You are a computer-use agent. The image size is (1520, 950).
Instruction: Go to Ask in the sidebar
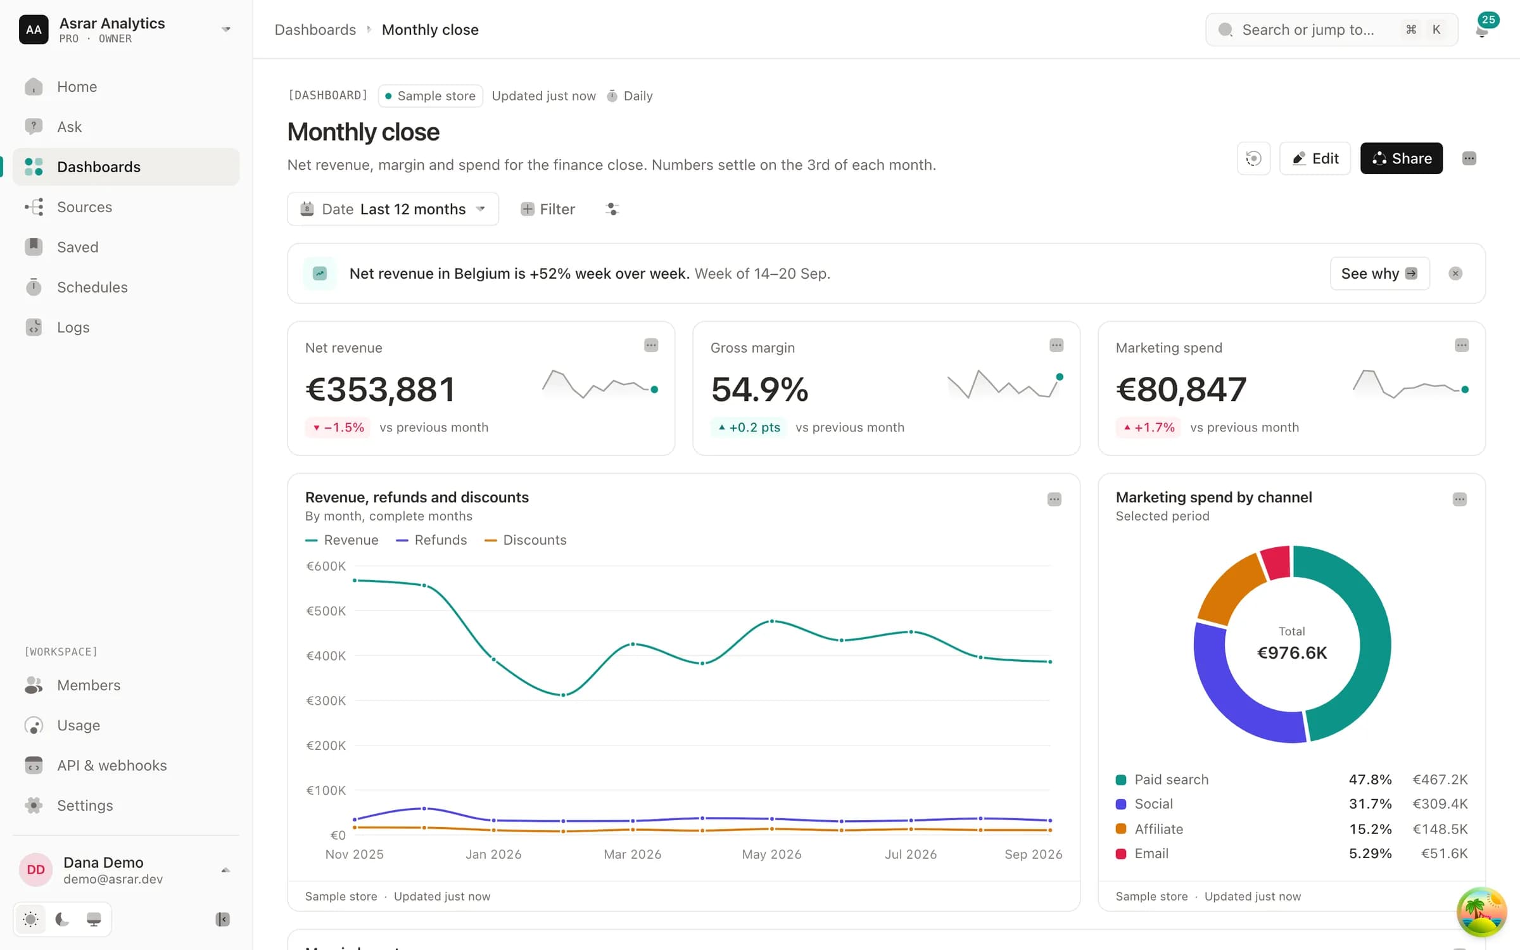click(x=126, y=127)
